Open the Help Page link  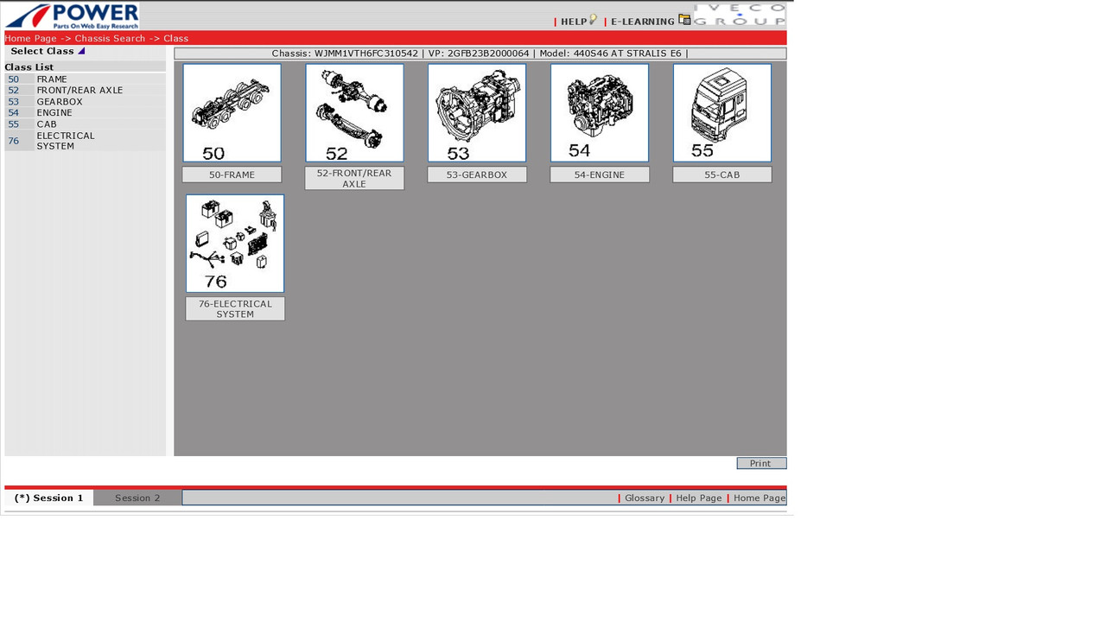[699, 498]
